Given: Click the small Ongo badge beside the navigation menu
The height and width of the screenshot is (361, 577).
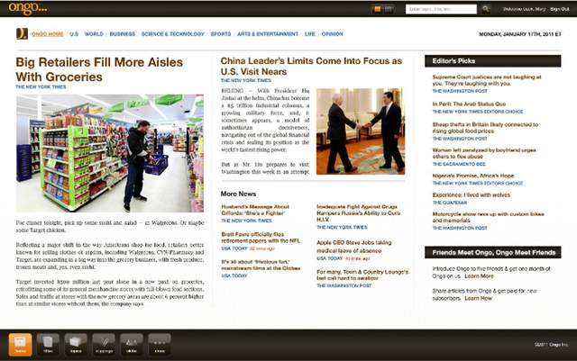Looking at the screenshot, I should [x=22, y=34].
